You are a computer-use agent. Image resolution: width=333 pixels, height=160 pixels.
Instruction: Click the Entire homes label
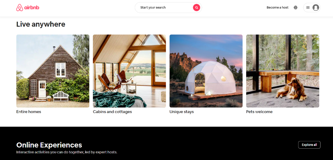29,112
